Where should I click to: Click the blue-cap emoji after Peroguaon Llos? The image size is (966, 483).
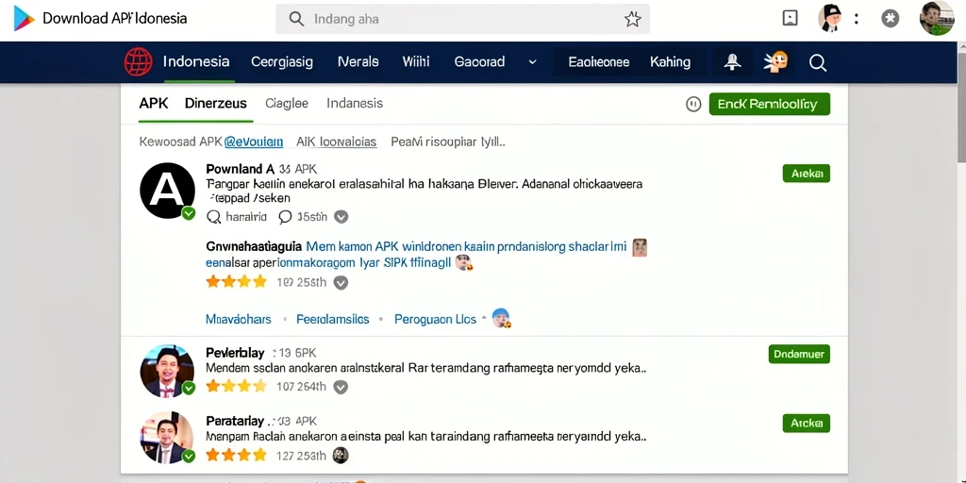pyautogui.click(x=502, y=318)
